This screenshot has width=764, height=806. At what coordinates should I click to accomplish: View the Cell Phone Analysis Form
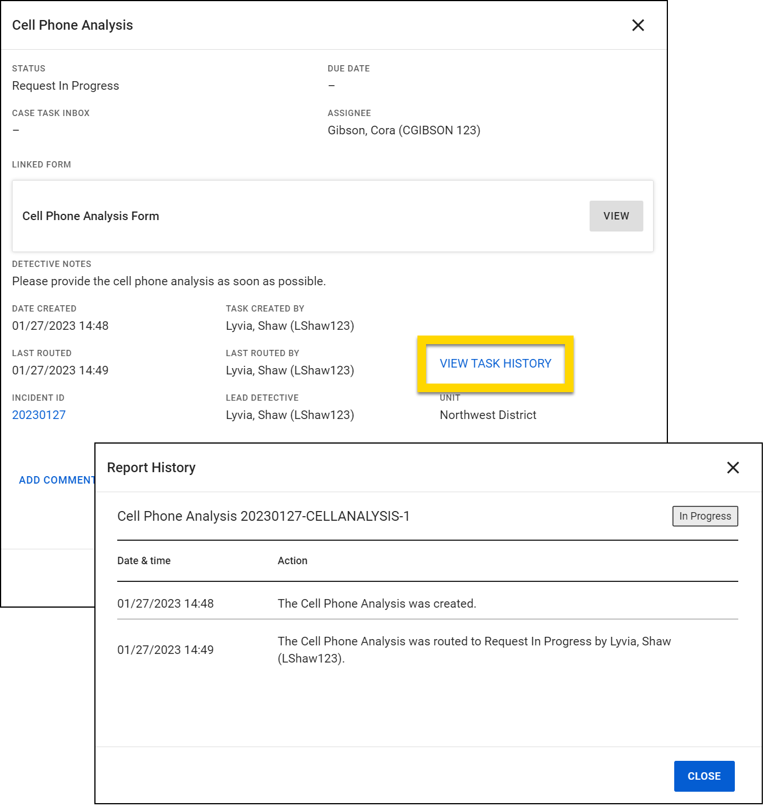pos(616,216)
